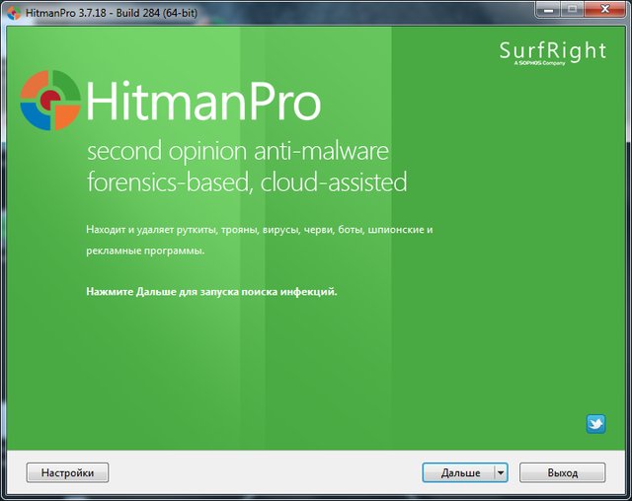Expand the Дальше button dropdown arrow
Screen dimensions: 632x501
pyautogui.click(x=501, y=472)
